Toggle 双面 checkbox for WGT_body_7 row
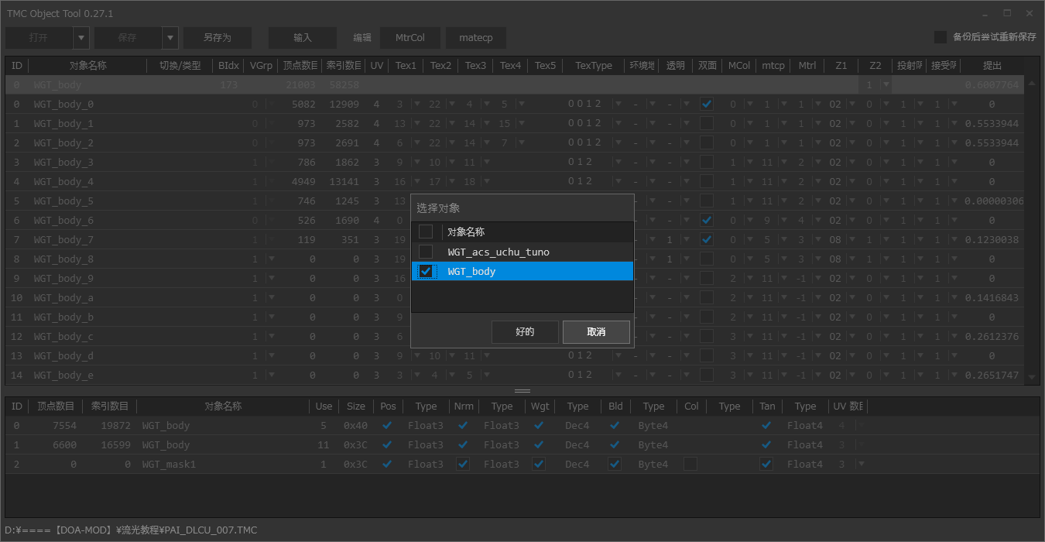1045x542 pixels. click(706, 239)
